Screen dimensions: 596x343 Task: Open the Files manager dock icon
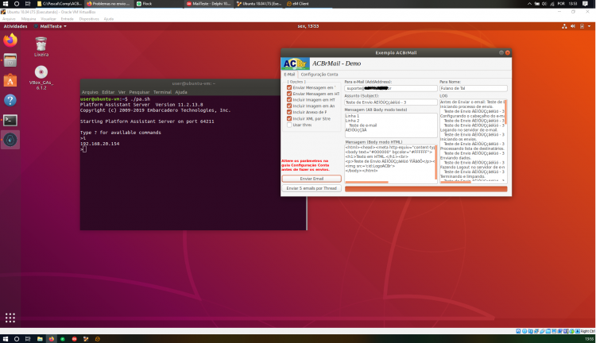pos(10,60)
